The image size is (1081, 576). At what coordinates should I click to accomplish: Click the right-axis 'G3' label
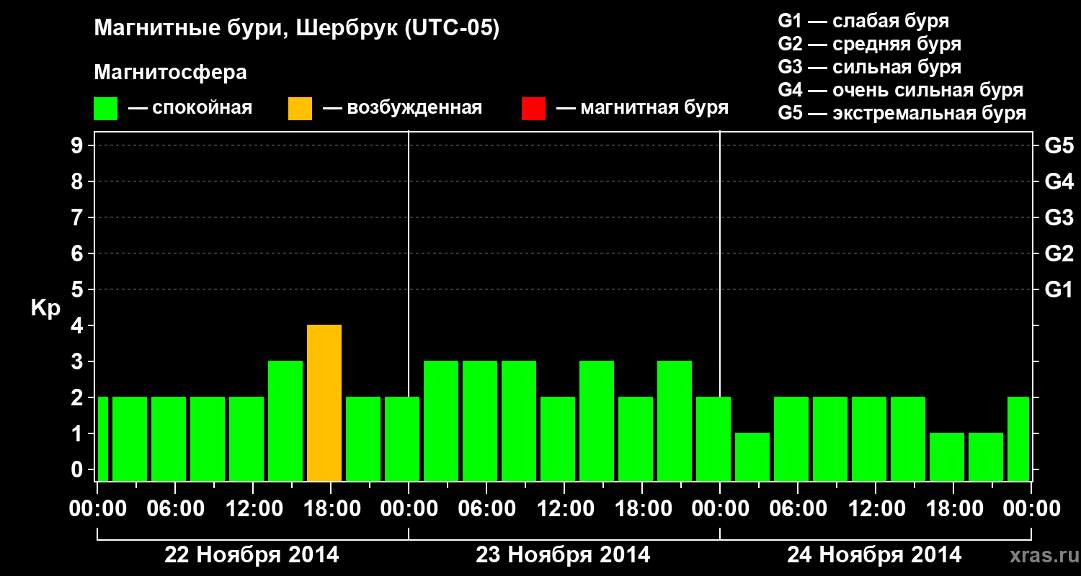click(1059, 217)
